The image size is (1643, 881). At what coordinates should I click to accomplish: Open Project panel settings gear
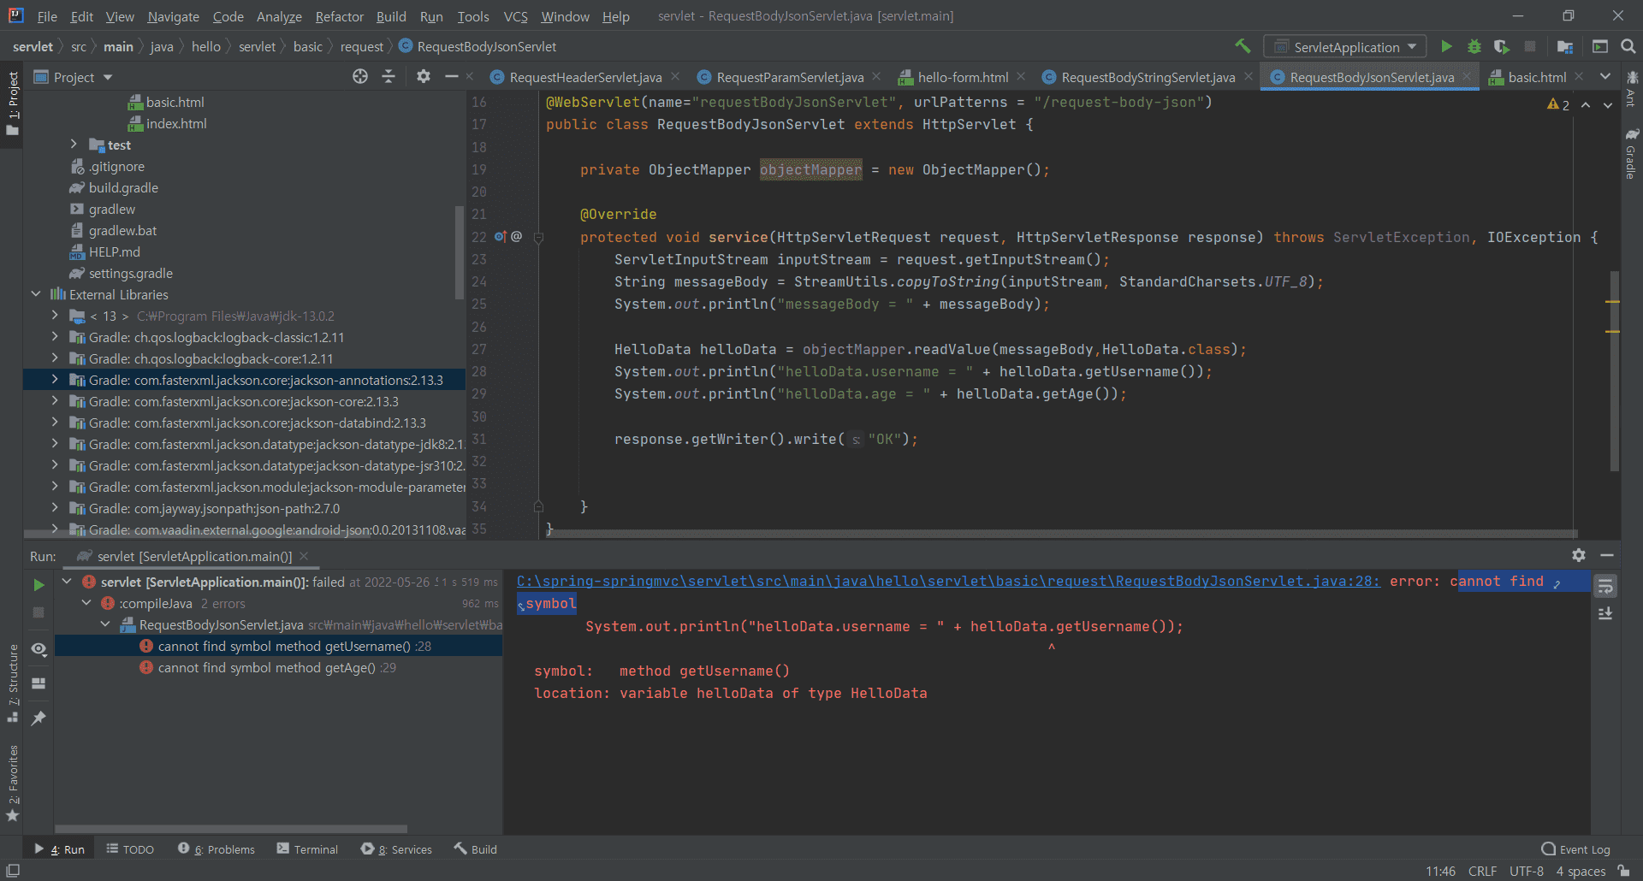tap(423, 77)
